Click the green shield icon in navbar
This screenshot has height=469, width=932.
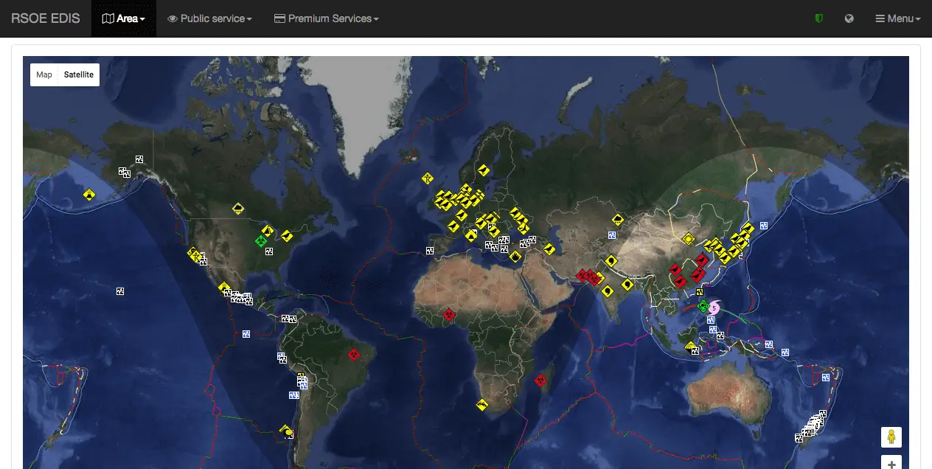coord(818,18)
